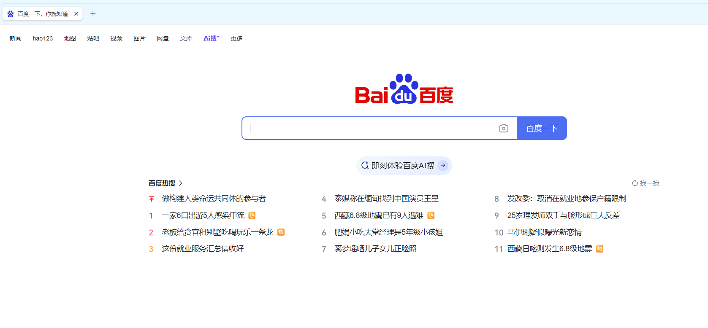Image resolution: width=708 pixels, height=328 pixels.
Task: Click rank number 6 in hot search list
Action: pyautogui.click(x=324, y=233)
